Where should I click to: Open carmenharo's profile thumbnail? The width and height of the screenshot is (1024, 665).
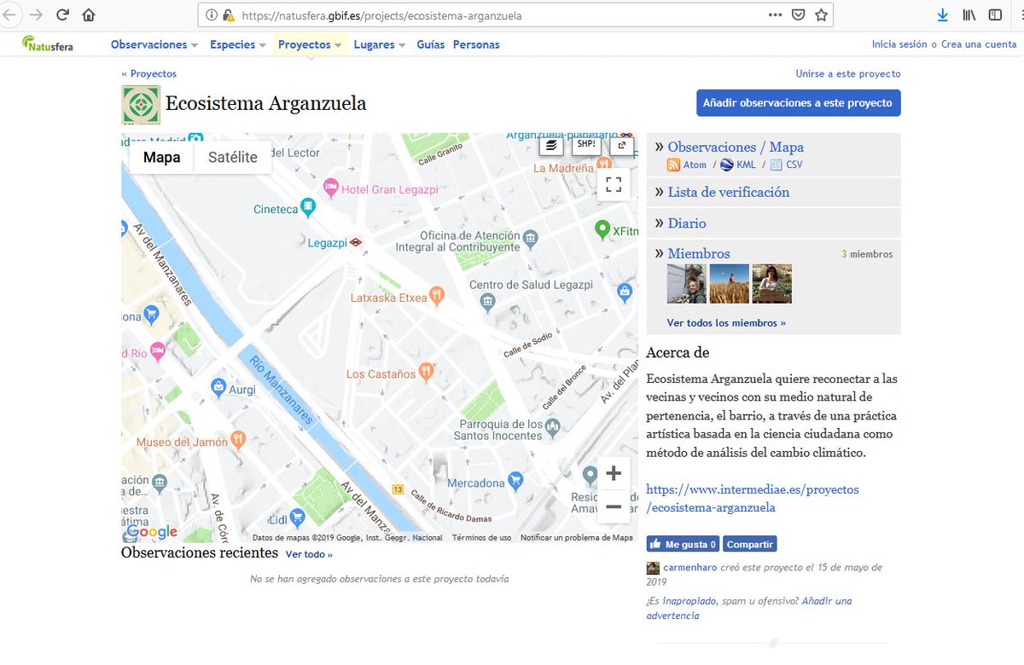pyautogui.click(x=653, y=567)
